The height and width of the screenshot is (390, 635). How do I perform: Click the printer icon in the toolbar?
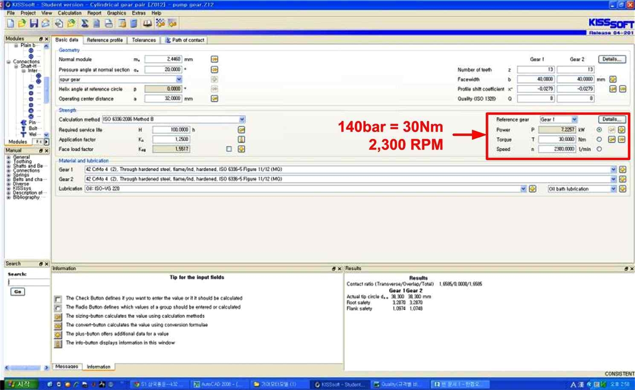(x=109, y=23)
